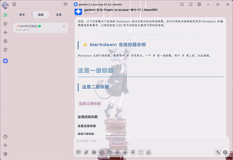Screen dimensions: 233x160
Task: Clear messages with eraser icon
Action: pos(149,152)
